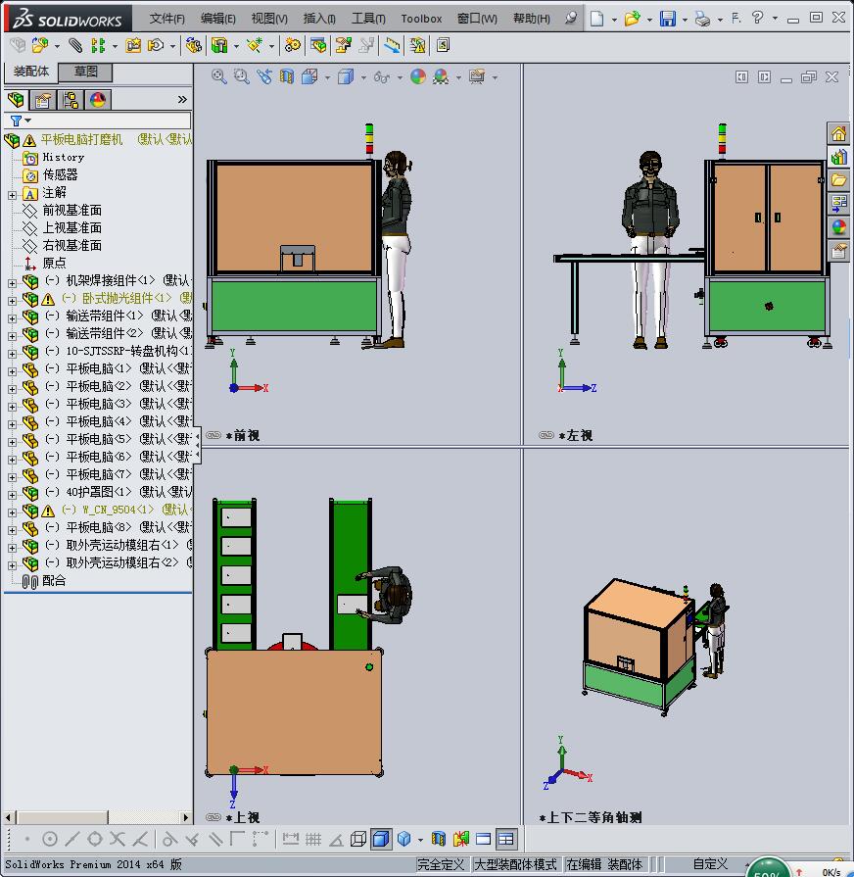The height and width of the screenshot is (877, 854).
Task: Click Insert Components icon in assembly toolbar
Action: click(40, 45)
